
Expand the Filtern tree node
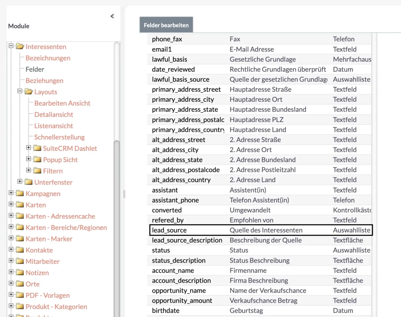tap(28, 171)
